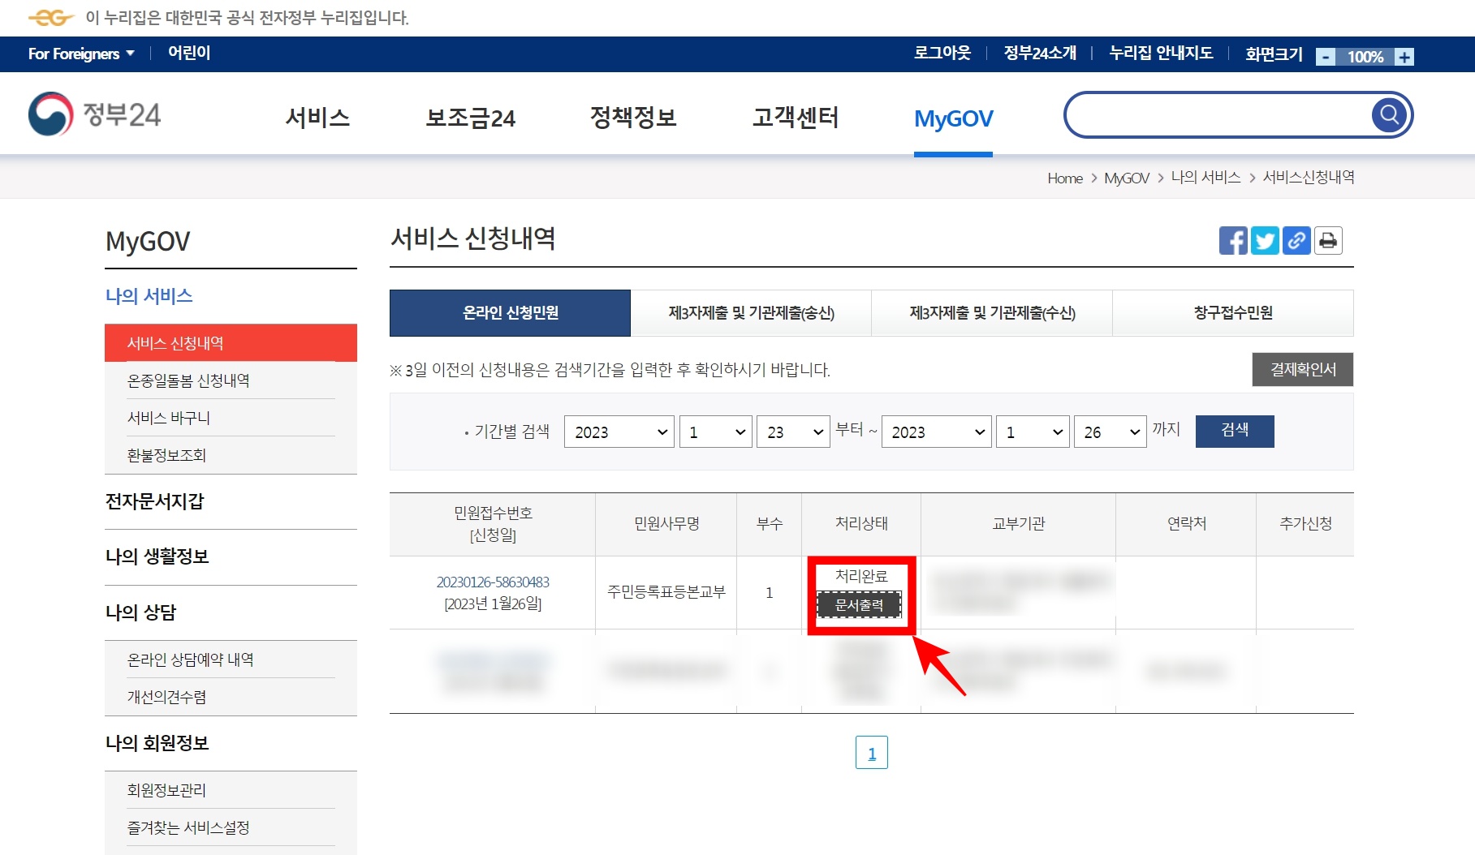Open the ending day 26 dropdown
Image resolution: width=1475 pixels, height=855 pixels.
pos(1110,432)
